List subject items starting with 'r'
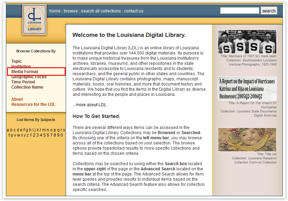 click(x=61, y=130)
